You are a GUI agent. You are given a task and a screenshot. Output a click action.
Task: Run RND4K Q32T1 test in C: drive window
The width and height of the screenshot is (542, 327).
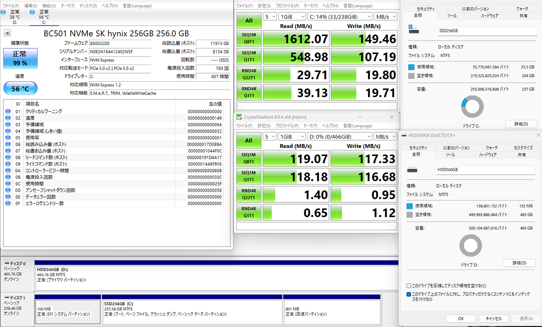coord(249,74)
